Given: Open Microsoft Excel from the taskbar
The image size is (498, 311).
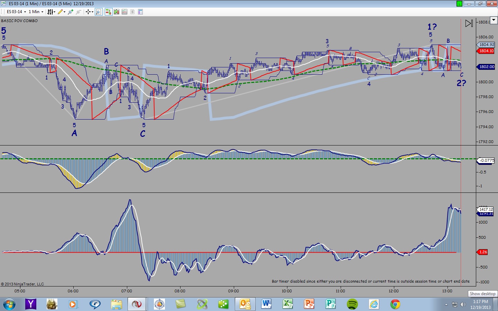Looking at the screenshot, I should coord(288,304).
